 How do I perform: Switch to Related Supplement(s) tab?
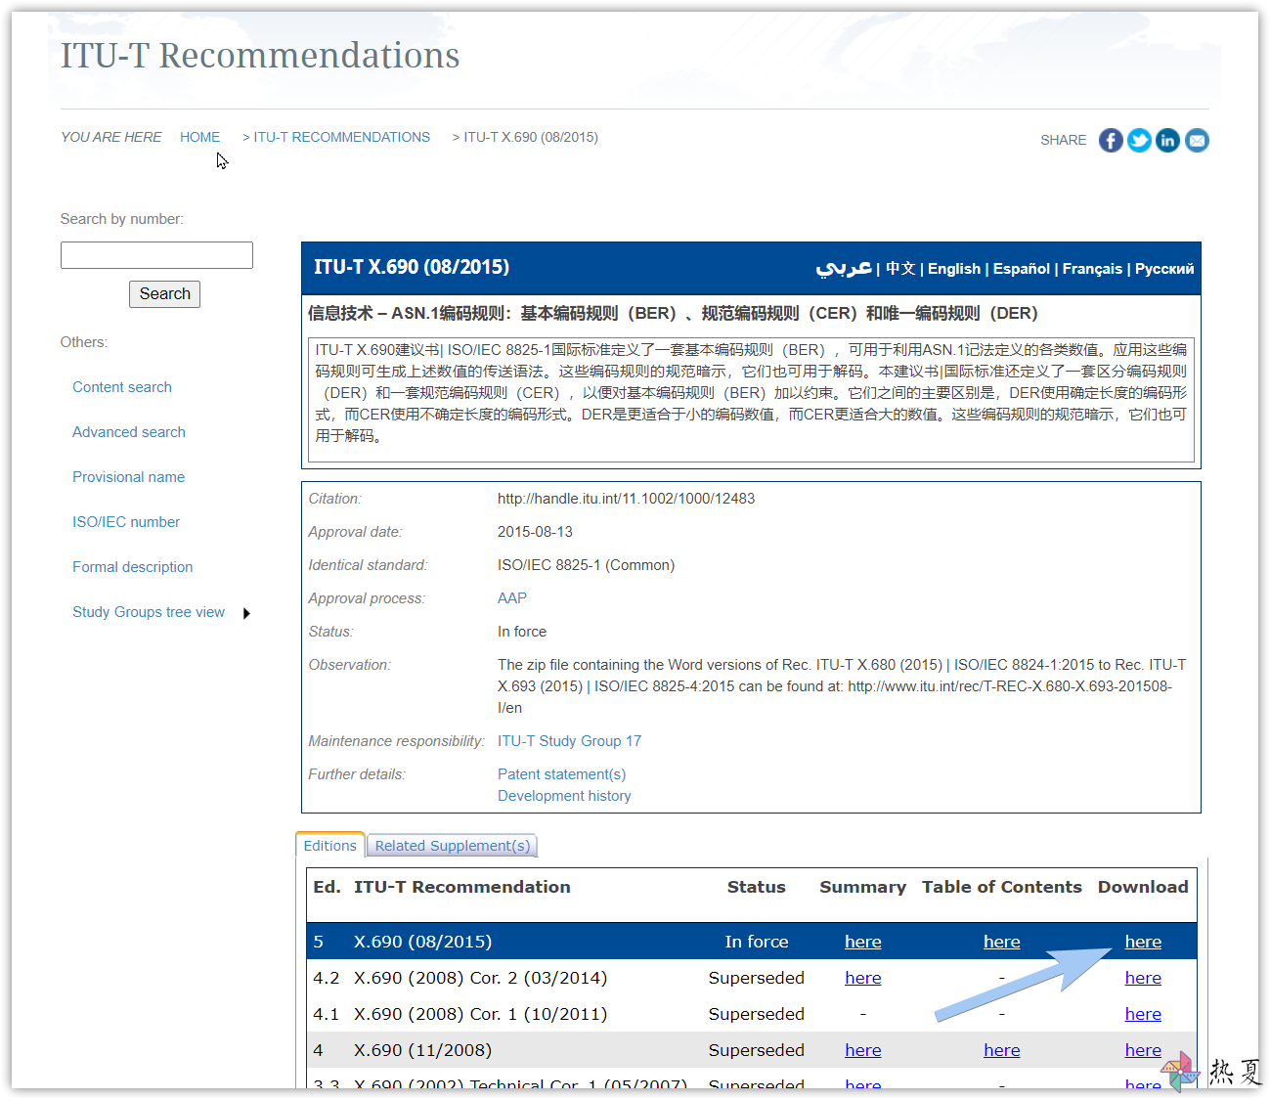[452, 845]
